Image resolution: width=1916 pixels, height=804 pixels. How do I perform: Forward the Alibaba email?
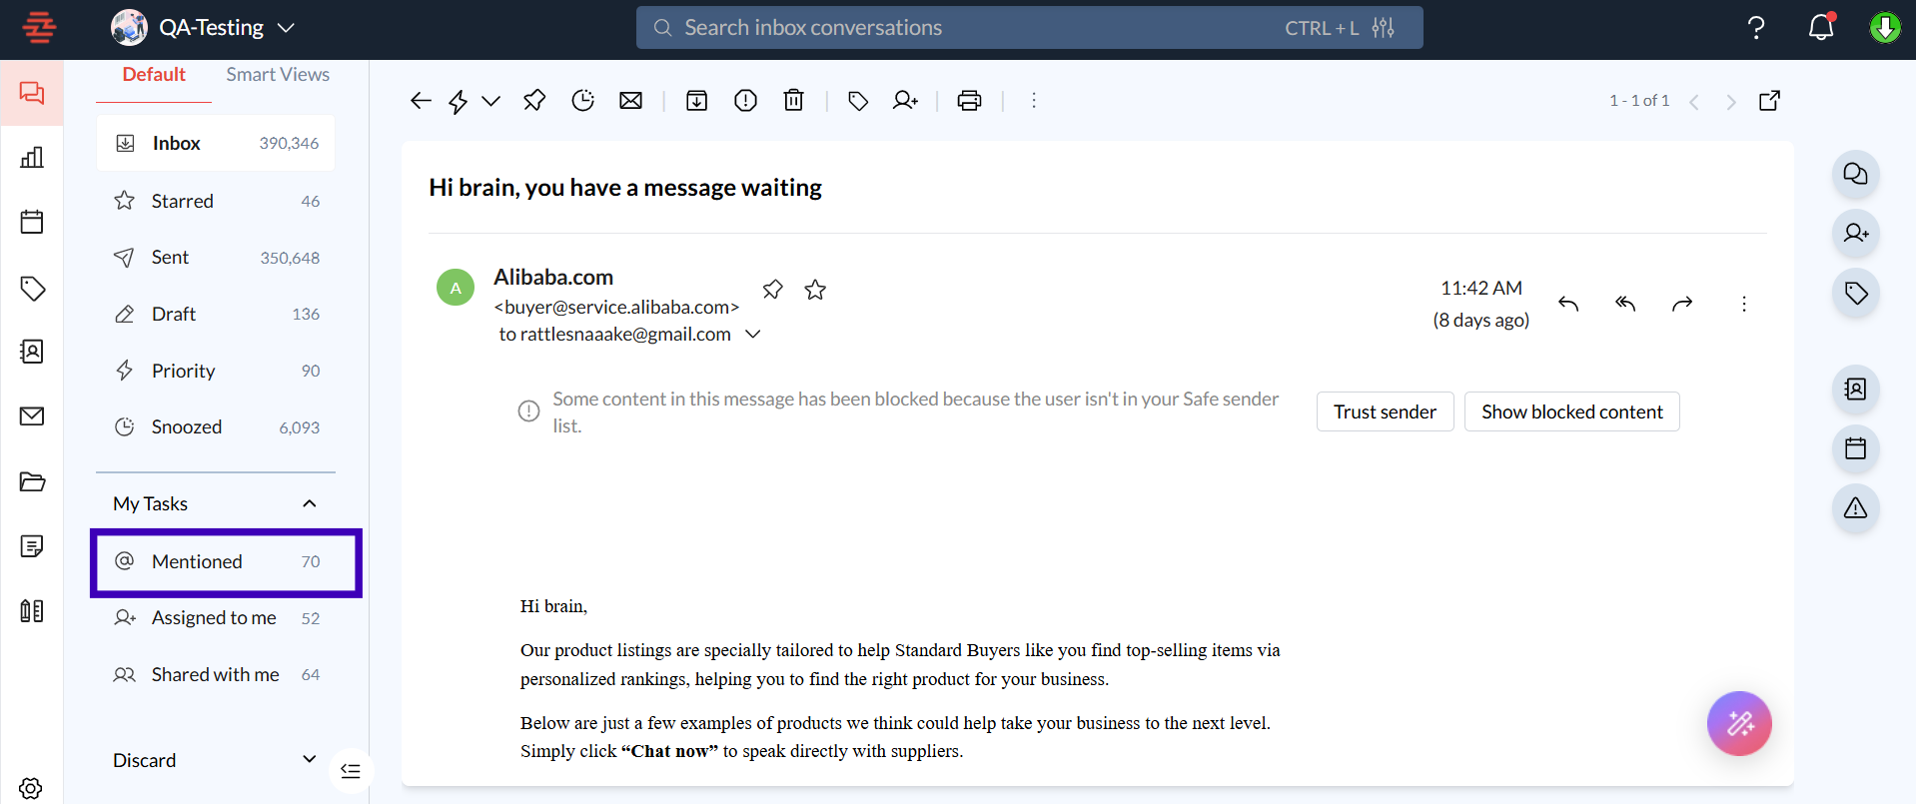coord(1682,304)
